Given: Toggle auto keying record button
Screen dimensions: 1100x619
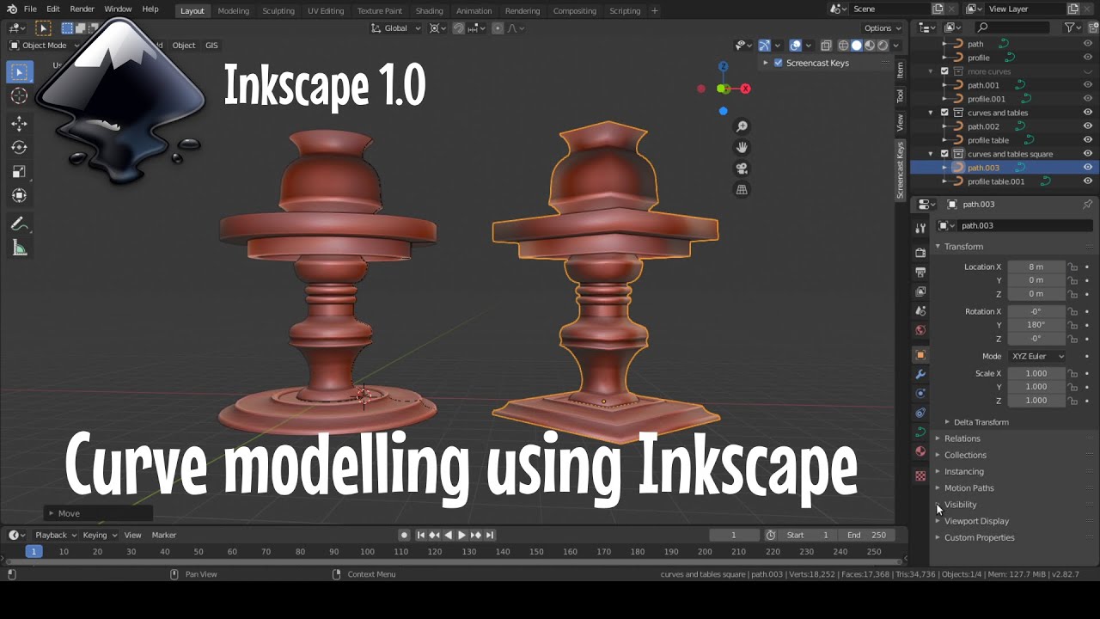Looking at the screenshot, I should pyautogui.click(x=404, y=535).
